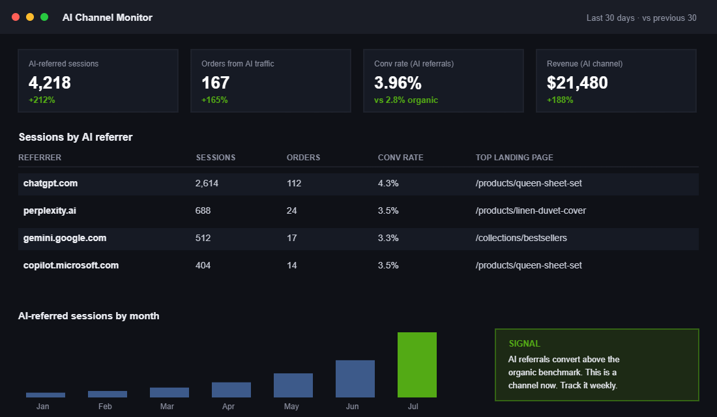Click the May bar in the chart
The height and width of the screenshot is (417, 717).
pyautogui.click(x=293, y=386)
